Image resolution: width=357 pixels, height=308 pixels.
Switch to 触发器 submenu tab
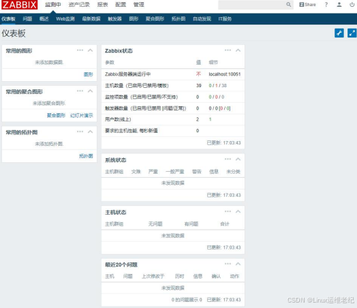pos(114,19)
